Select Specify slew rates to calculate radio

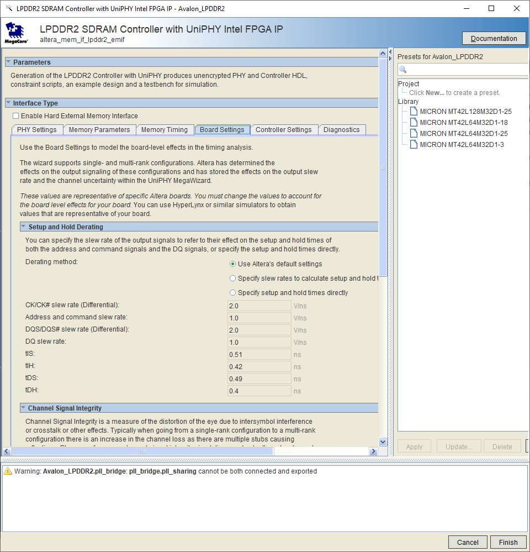pos(232,278)
